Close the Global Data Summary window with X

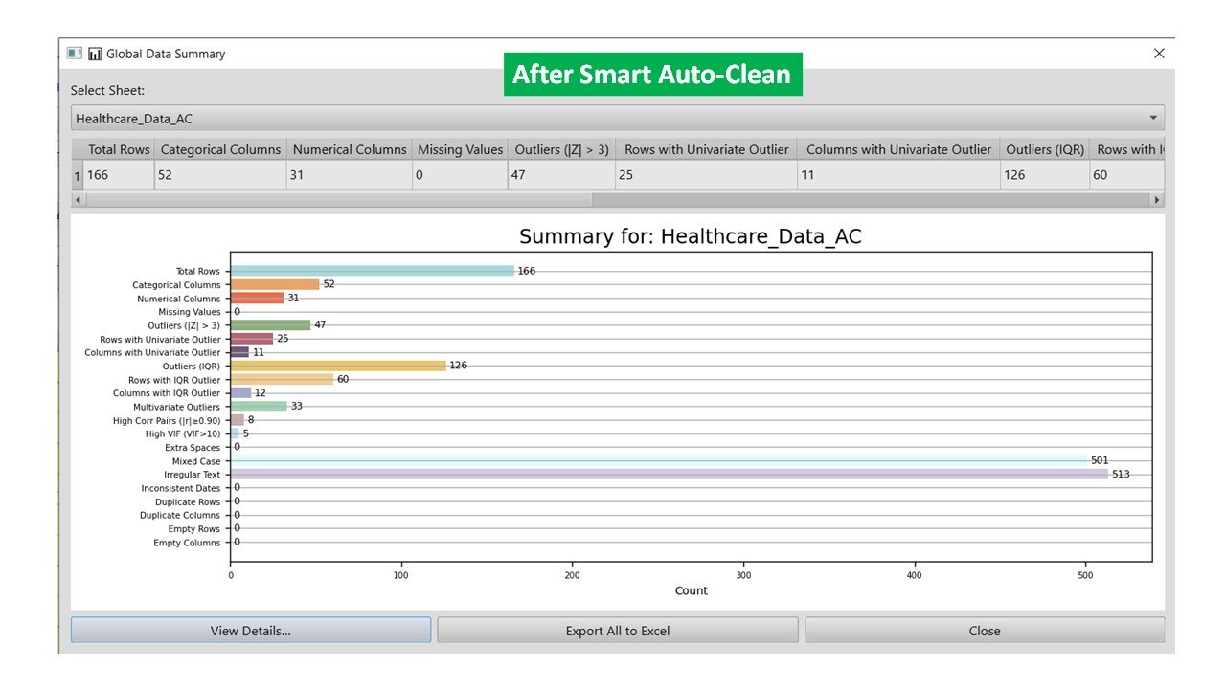coord(1159,54)
